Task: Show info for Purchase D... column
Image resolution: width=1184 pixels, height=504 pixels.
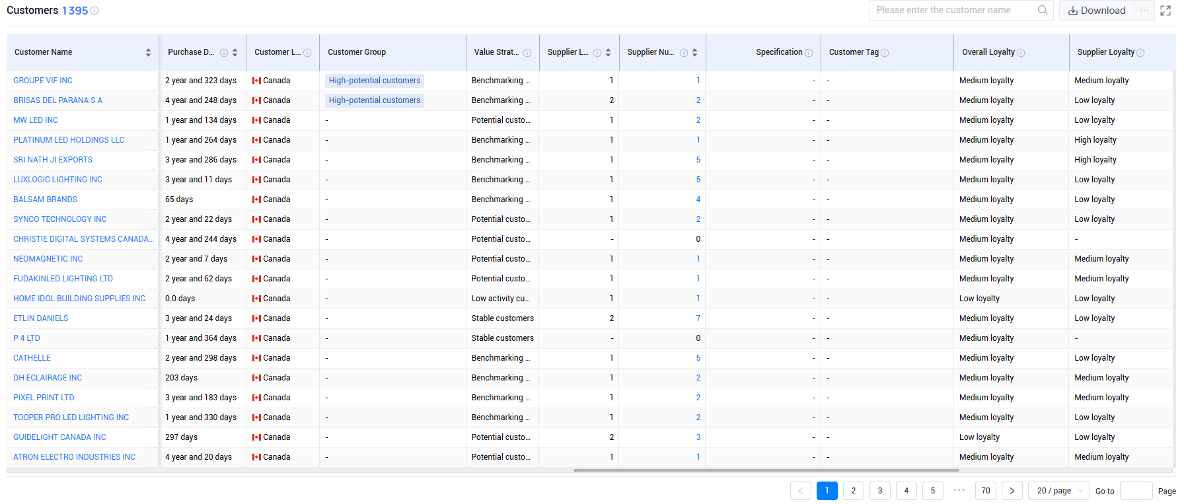Action: click(x=224, y=53)
